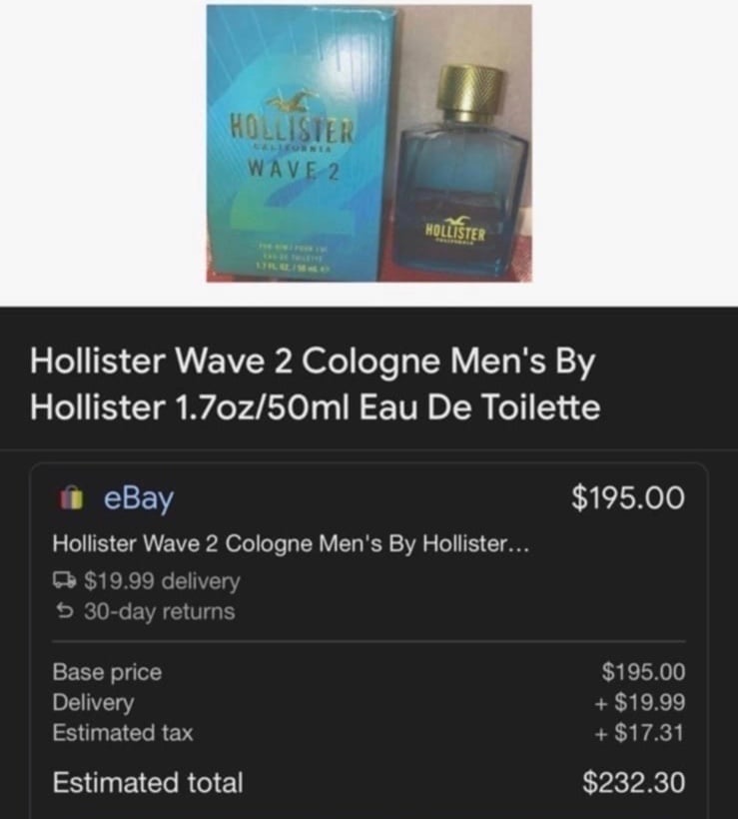Click the delivery truck icon
This screenshot has width=738, height=819.
click(65, 579)
